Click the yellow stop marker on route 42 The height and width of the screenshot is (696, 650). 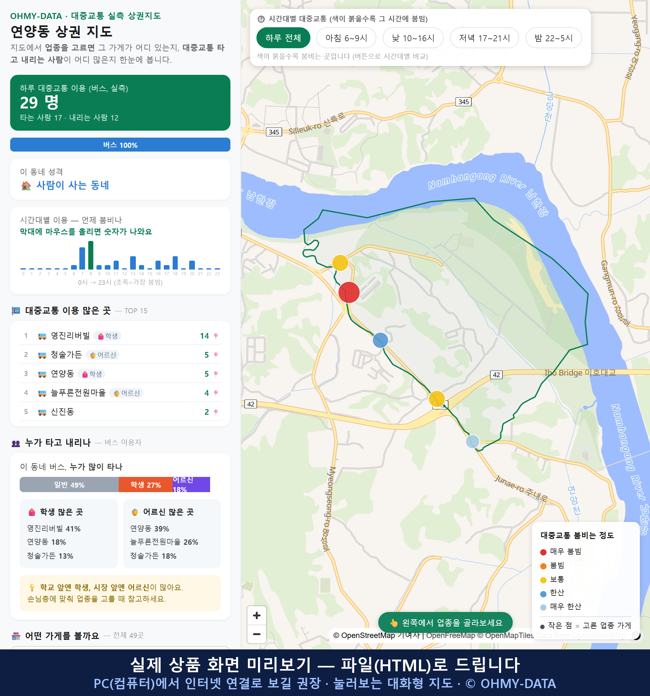pyautogui.click(x=437, y=398)
